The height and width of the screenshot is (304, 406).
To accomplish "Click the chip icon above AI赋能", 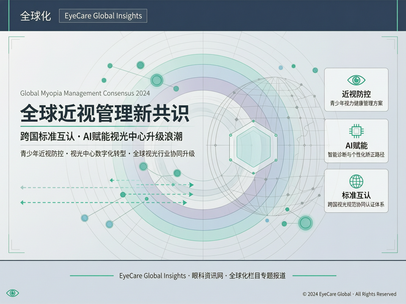I will [x=356, y=131].
